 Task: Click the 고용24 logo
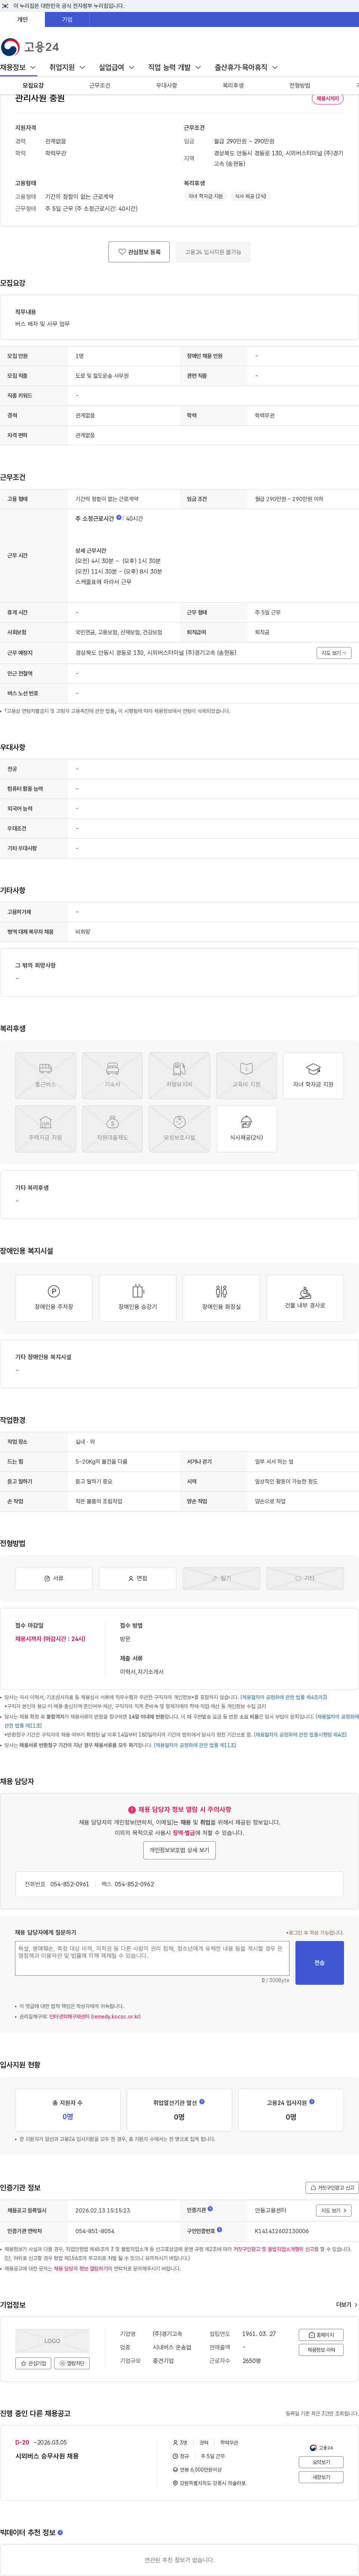30,47
